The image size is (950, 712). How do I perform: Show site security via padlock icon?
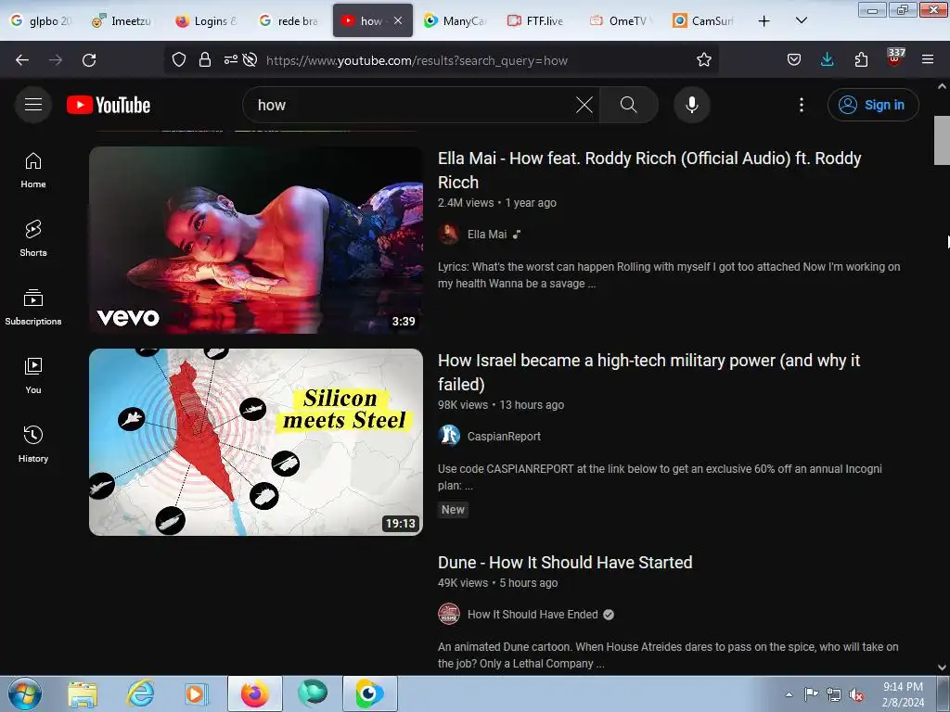205,60
